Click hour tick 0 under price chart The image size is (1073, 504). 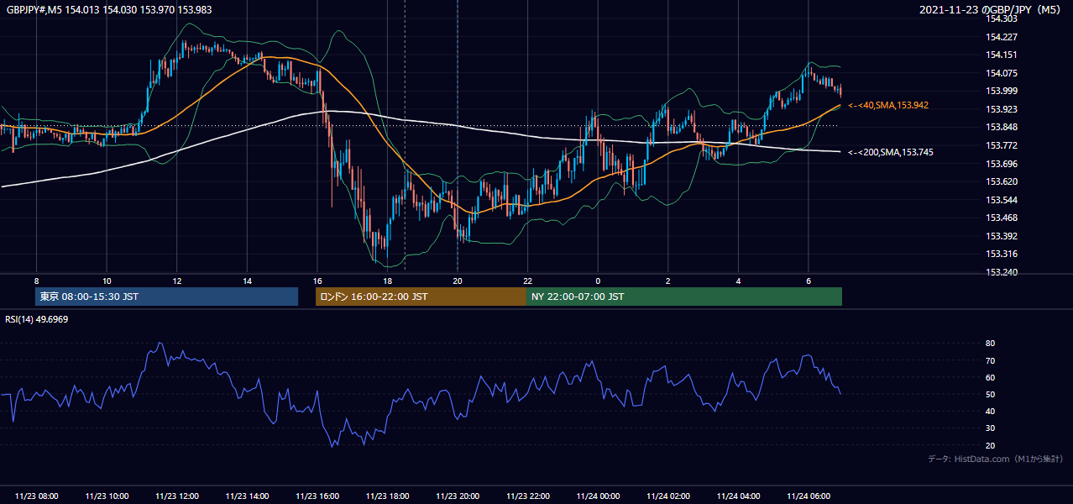coord(597,281)
